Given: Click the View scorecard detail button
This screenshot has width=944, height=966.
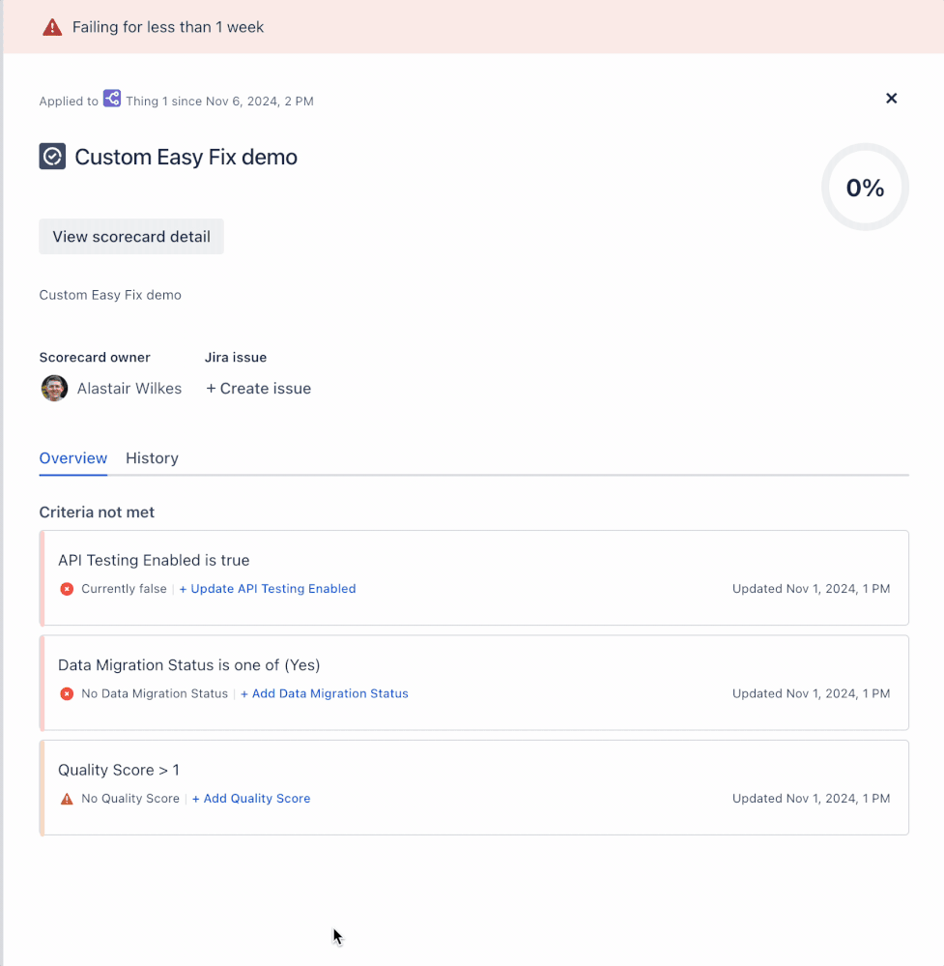Looking at the screenshot, I should (x=130, y=236).
